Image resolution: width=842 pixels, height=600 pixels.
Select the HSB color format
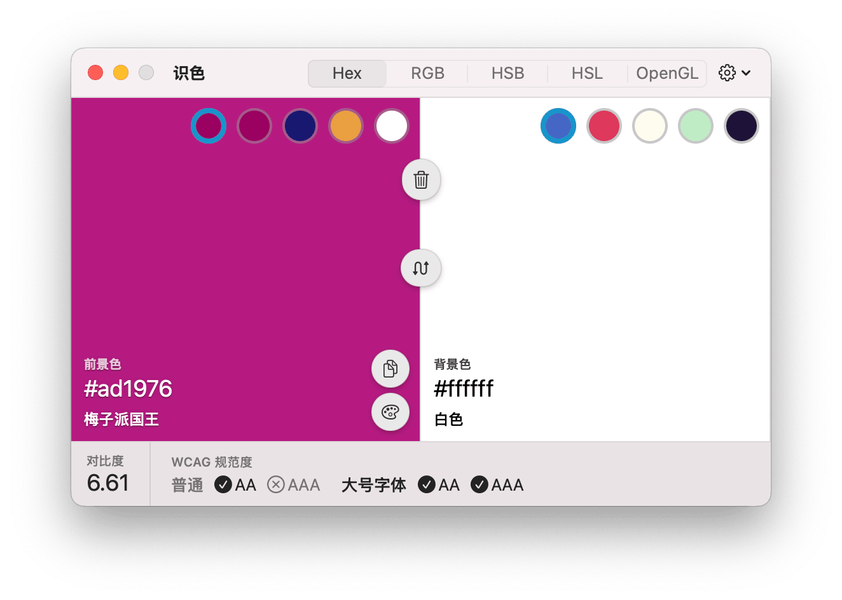tap(507, 74)
